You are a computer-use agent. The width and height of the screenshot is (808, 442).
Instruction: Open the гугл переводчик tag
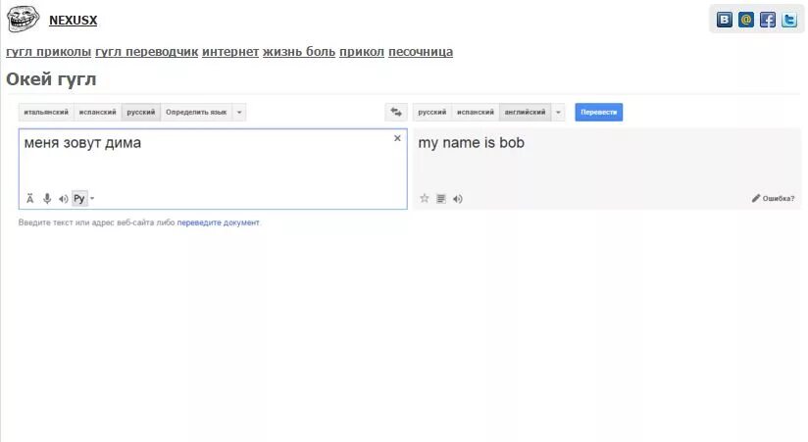coord(146,51)
